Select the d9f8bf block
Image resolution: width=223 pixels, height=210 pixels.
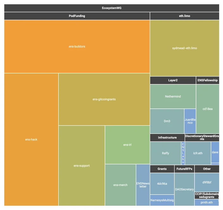(207, 182)
